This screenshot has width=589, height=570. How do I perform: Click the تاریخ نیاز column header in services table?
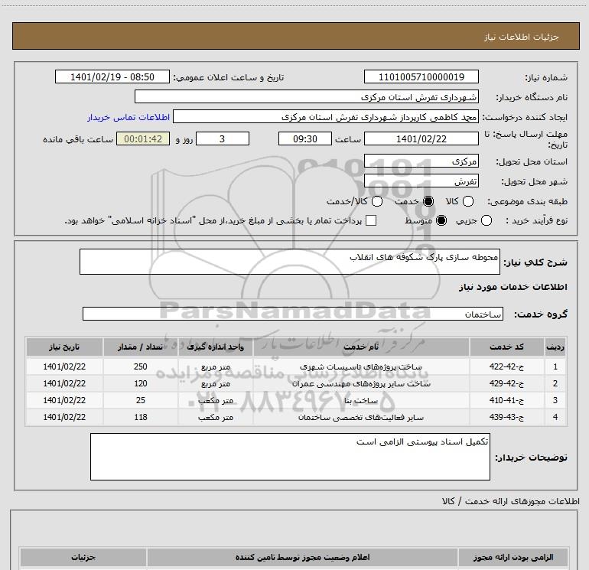coord(64,347)
